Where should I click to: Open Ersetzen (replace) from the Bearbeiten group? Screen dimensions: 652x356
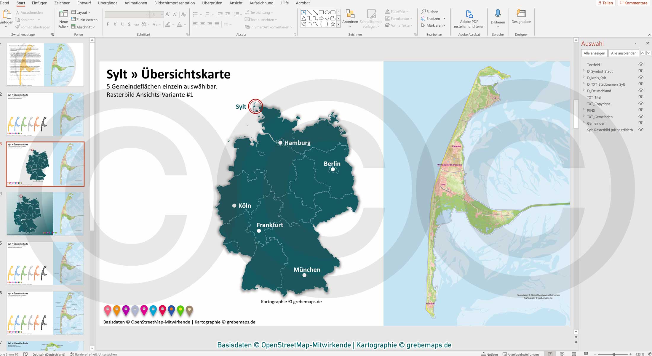(432, 18)
